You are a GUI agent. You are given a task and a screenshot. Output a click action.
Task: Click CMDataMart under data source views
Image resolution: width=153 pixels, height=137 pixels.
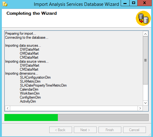pyautogui.click(x=29, y=69)
